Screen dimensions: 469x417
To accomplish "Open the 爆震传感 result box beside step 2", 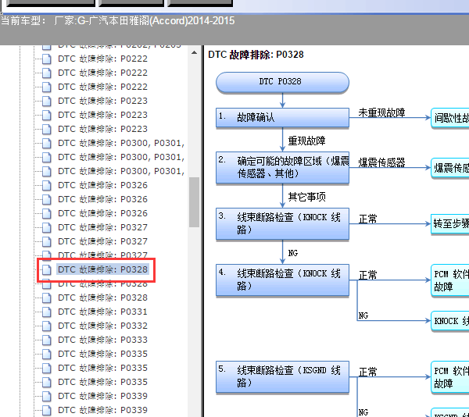I will [x=450, y=168].
